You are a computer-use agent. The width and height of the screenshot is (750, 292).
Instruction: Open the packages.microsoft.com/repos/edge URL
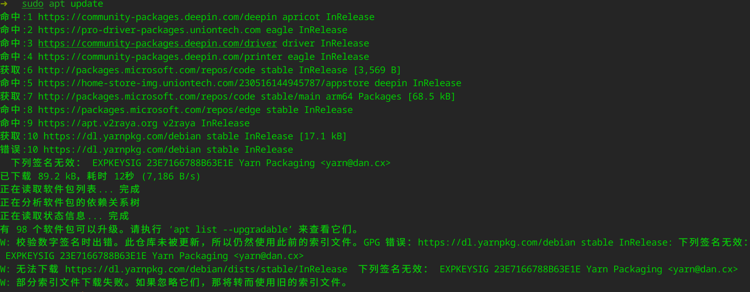[149, 110]
